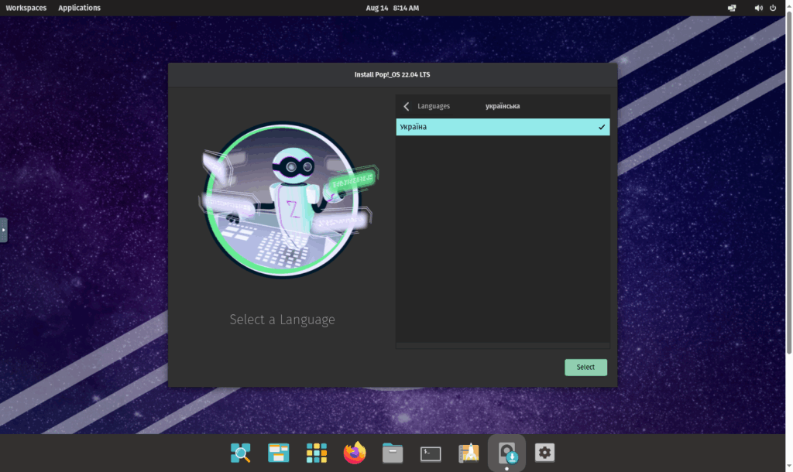Viewport: 793px width, 472px height.
Task: Open the Applications menu in top bar
Action: (x=79, y=8)
